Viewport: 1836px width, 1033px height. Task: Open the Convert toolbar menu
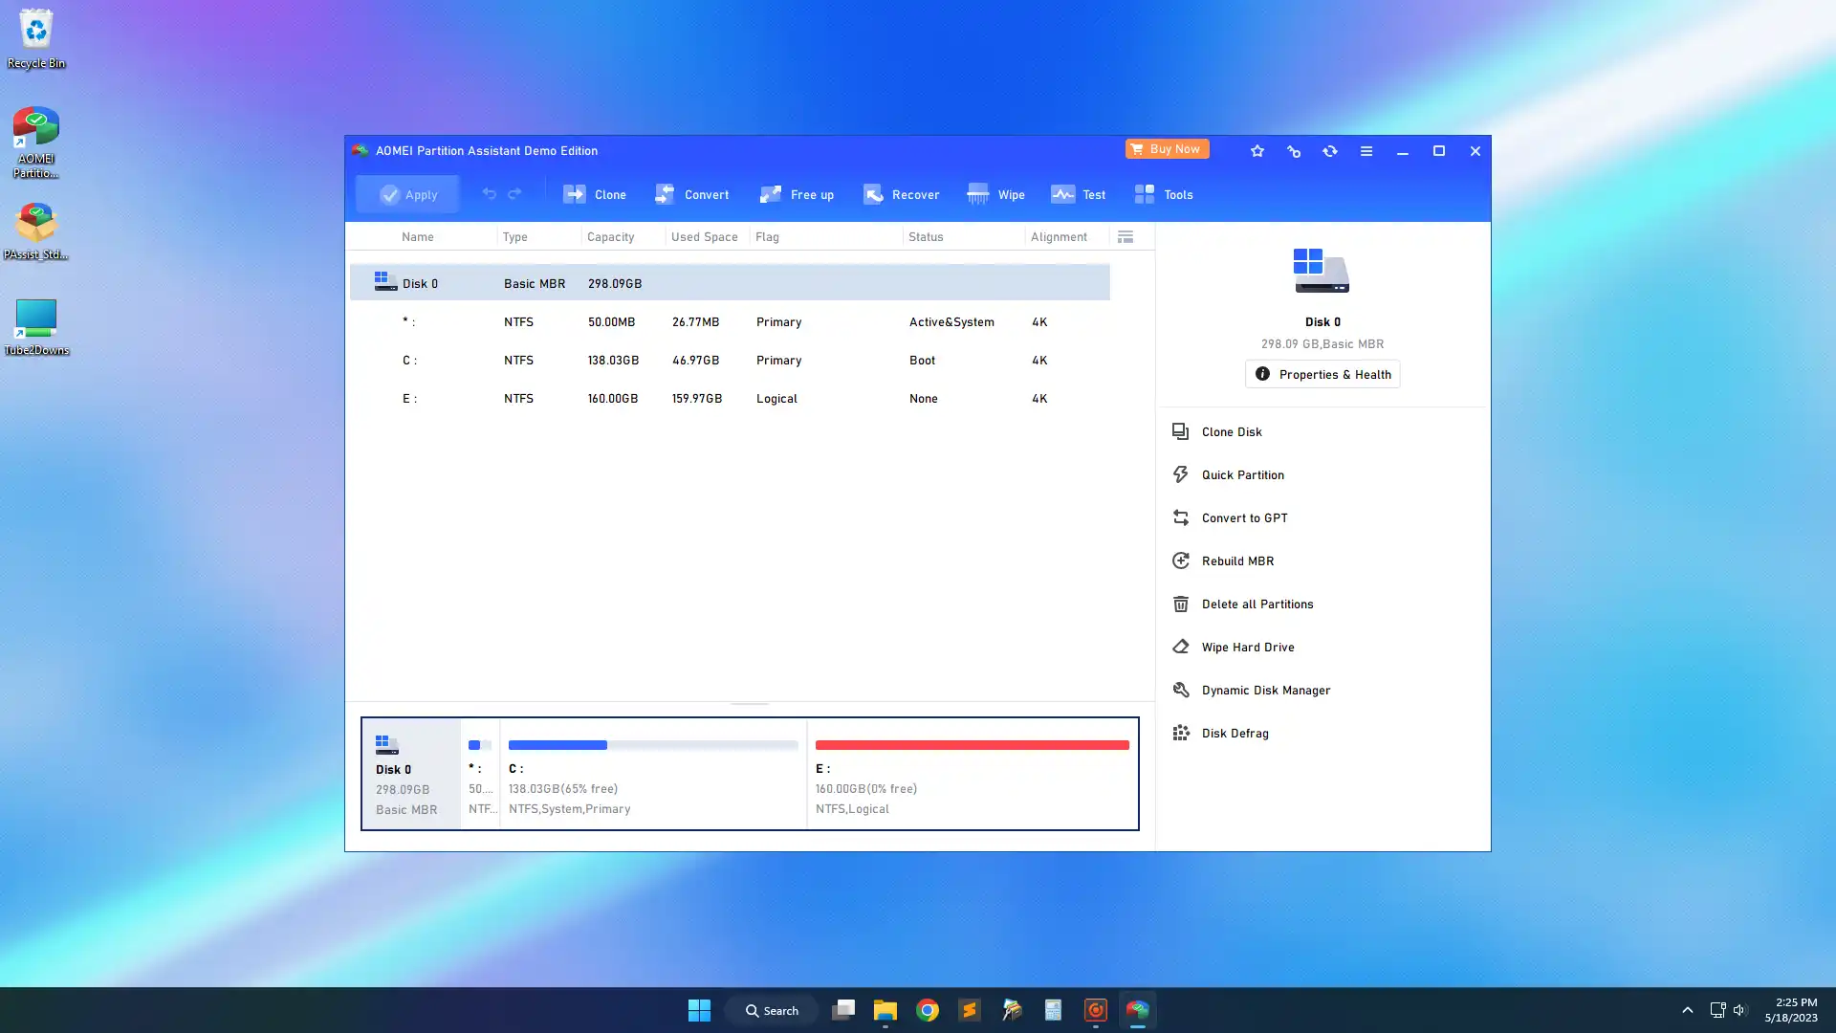pos(691,194)
